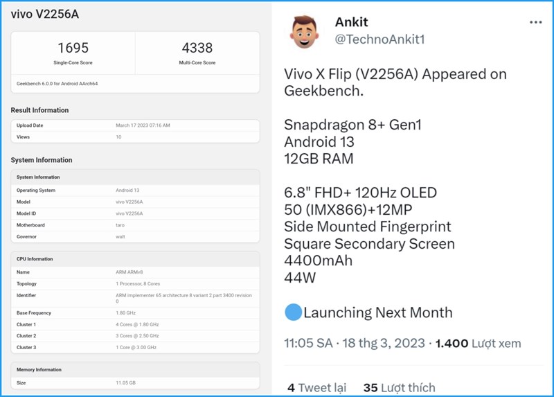This screenshot has height=397, width=554.
Task: Open the Ankit display name link
Action: 351,22
